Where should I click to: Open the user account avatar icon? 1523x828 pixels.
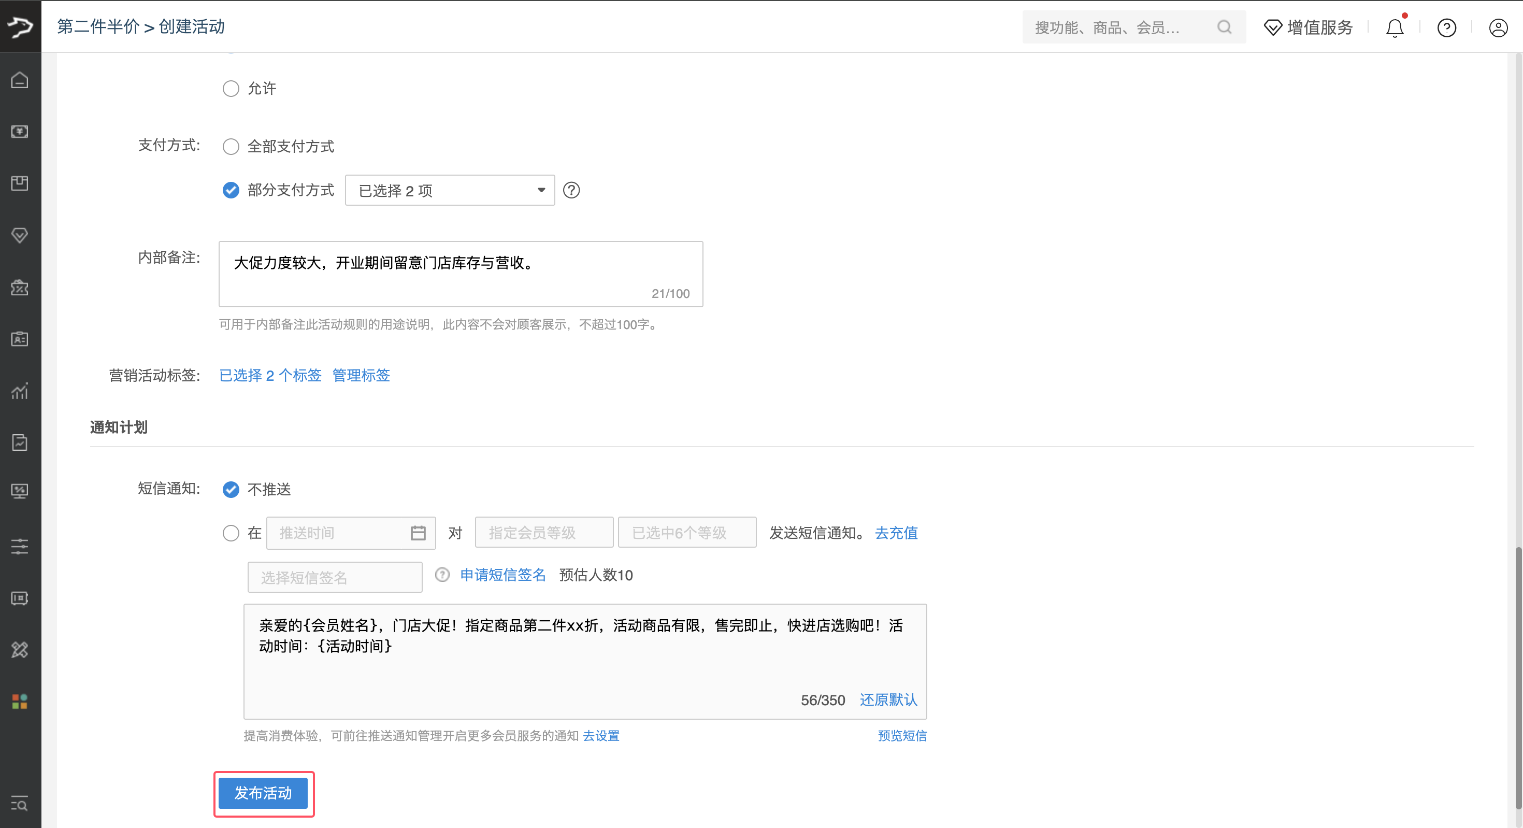click(x=1498, y=28)
